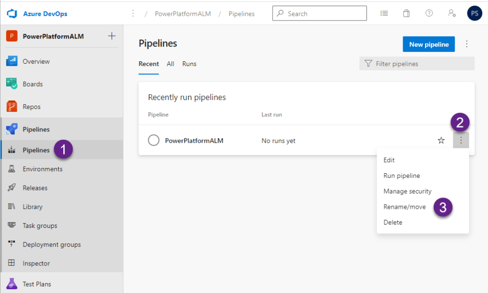Open User settings icon in header

[452, 14]
